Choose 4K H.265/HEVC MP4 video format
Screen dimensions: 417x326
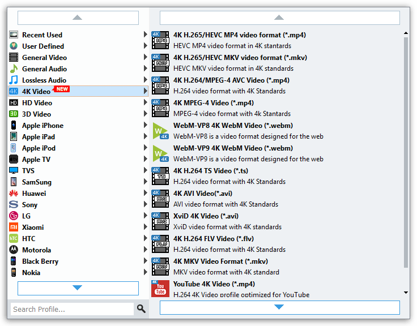(276, 40)
